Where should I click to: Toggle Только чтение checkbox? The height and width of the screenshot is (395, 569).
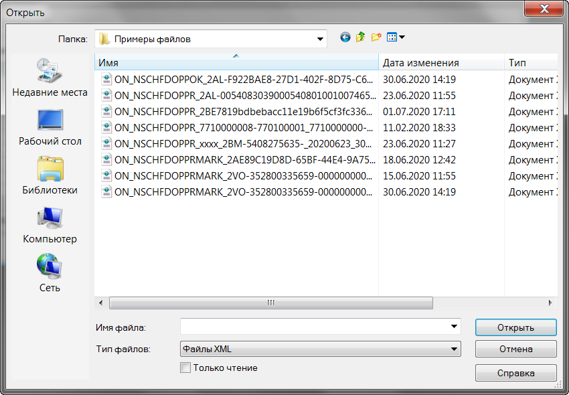click(185, 368)
